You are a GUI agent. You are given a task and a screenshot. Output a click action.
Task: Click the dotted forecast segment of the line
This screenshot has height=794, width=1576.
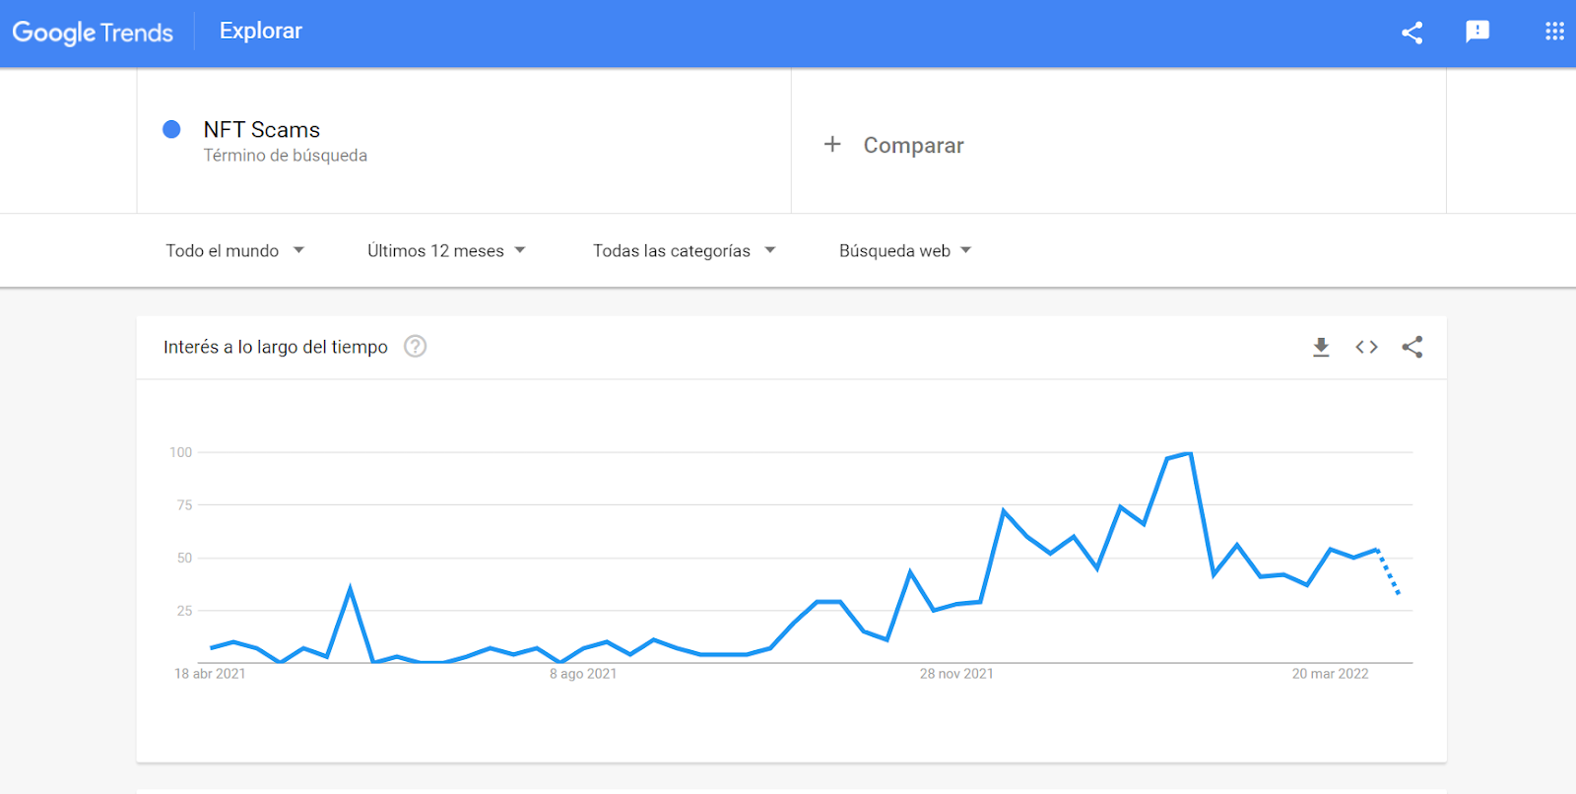pyautogui.click(x=1388, y=572)
